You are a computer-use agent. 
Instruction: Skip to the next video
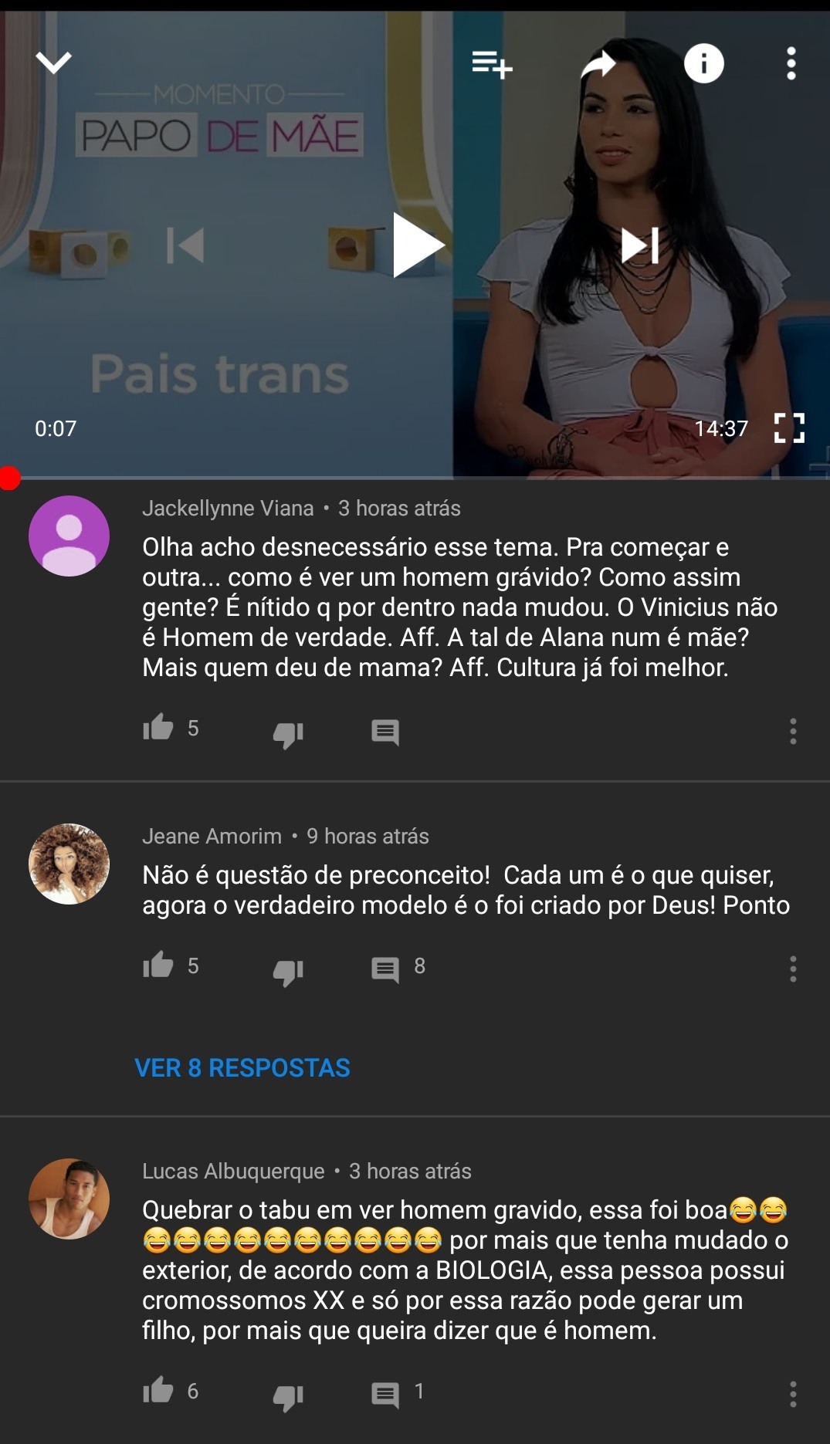tap(640, 245)
